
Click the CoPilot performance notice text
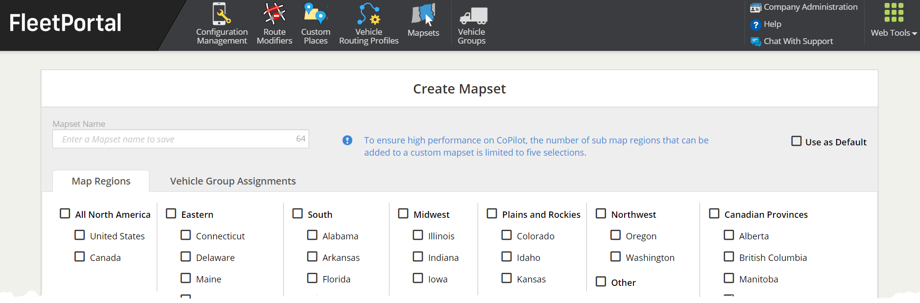(x=536, y=146)
